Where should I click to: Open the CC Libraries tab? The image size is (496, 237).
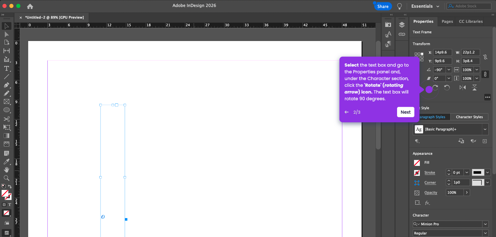471,21
